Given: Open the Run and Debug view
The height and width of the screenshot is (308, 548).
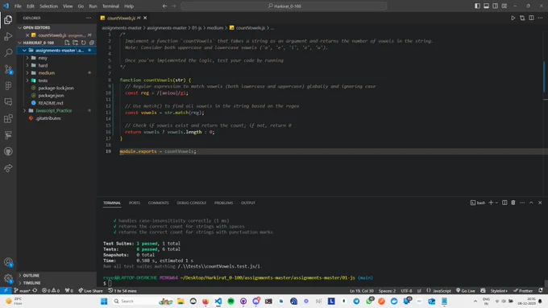Looking at the screenshot, I should [8, 36].
